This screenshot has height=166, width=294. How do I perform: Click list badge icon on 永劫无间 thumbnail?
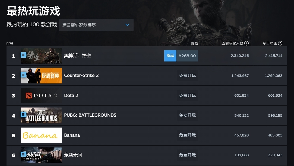coord(23,154)
